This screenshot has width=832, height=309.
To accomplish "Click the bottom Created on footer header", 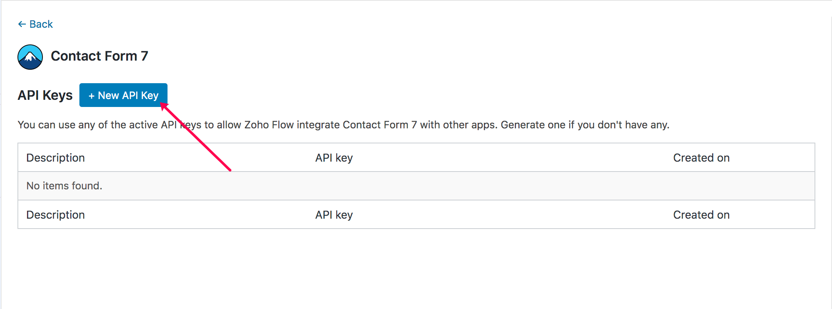I will pyautogui.click(x=701, y=215).
